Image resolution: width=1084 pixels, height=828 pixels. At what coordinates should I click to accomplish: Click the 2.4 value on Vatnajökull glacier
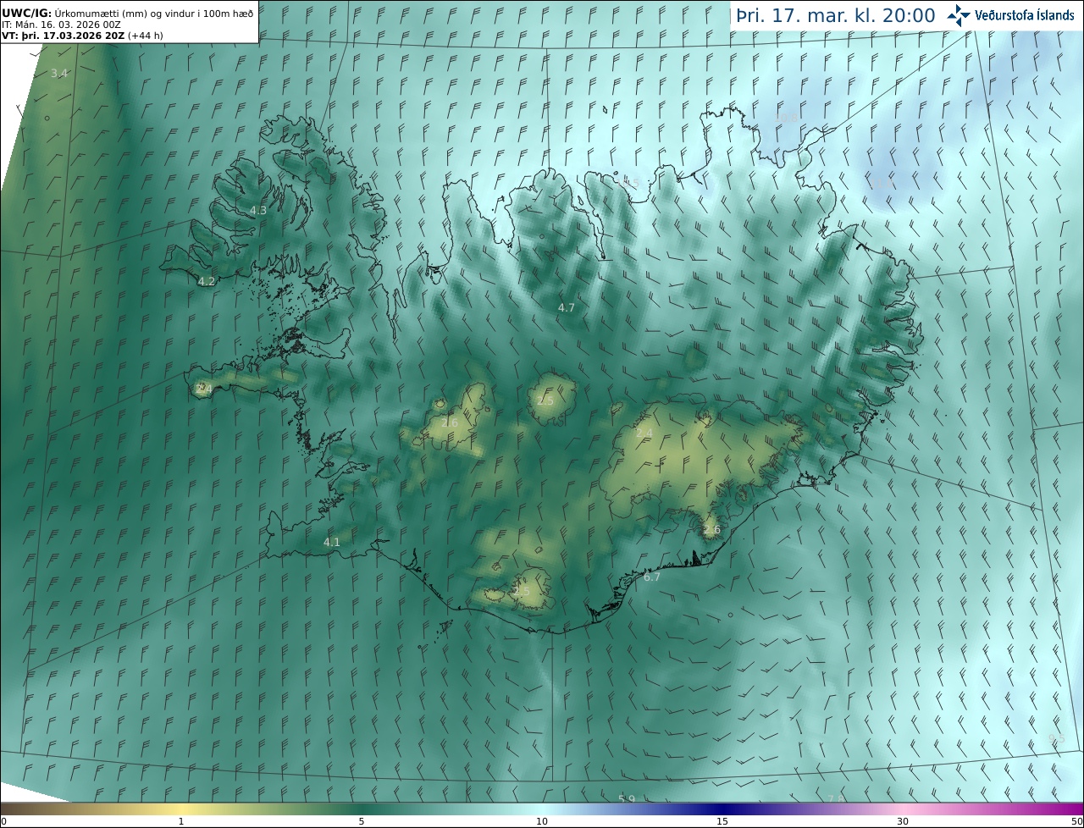(x=644, y=433)
